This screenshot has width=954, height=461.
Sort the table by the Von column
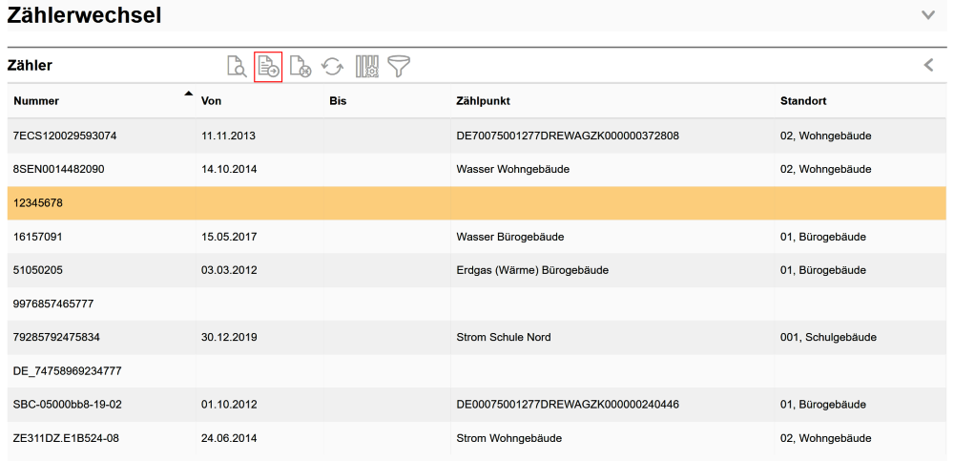click(x=212, y=101)
